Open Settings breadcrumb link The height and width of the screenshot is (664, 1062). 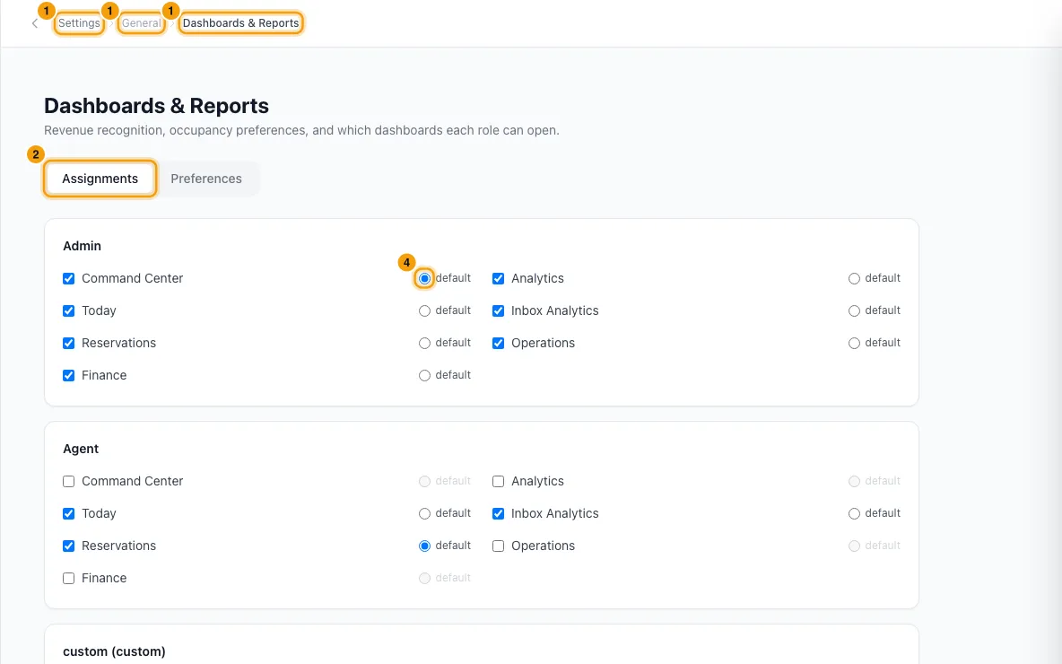(x=79, y=23)
